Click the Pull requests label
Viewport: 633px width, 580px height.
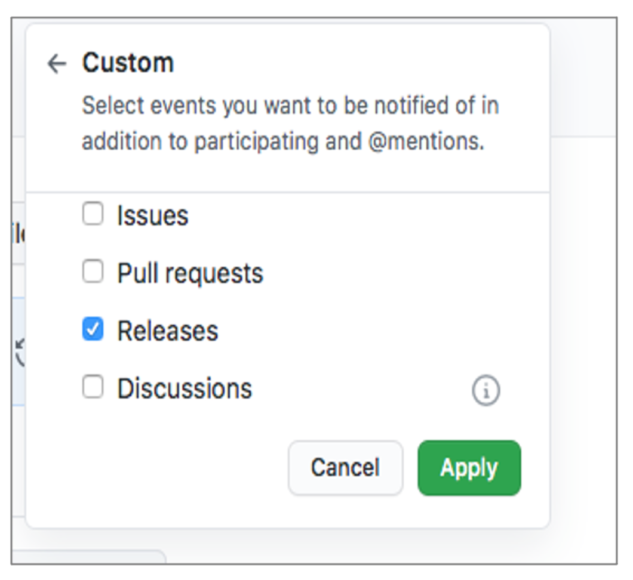190,274
